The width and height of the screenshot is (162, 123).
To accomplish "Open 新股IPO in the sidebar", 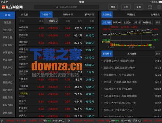I will coord(7,82).
